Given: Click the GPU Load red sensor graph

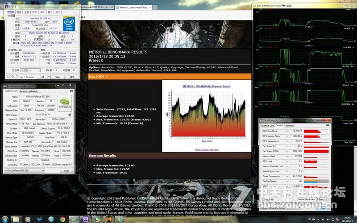Looking at the screenshot, I should click(x=316, y=161).
